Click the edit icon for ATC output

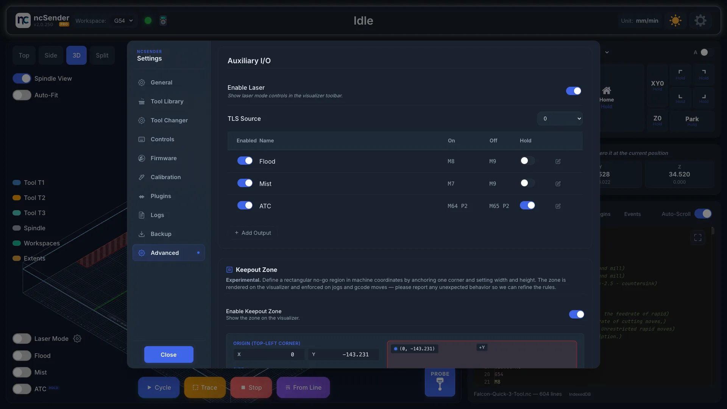558,206
